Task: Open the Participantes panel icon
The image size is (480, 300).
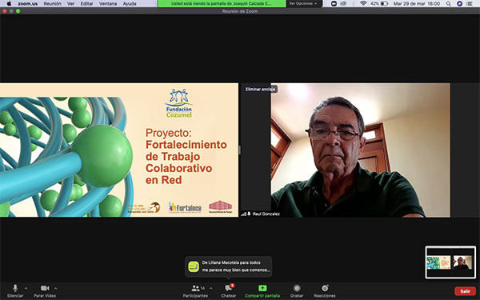Action: point(195,288)
